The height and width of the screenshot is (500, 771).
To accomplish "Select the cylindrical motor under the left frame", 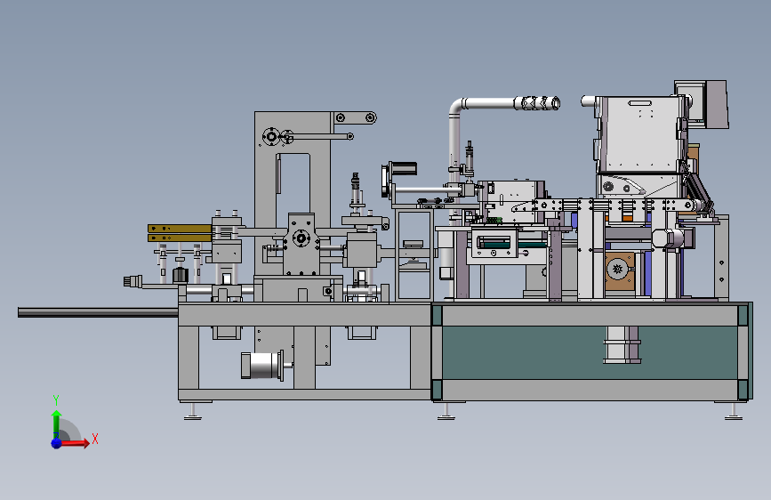I will pyautogui.click(x=262, y=365).
